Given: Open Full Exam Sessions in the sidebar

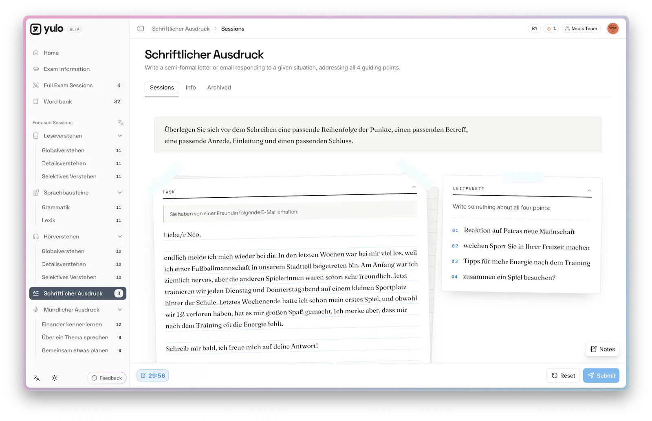Looking at the screenshot, I should (78, 85).
